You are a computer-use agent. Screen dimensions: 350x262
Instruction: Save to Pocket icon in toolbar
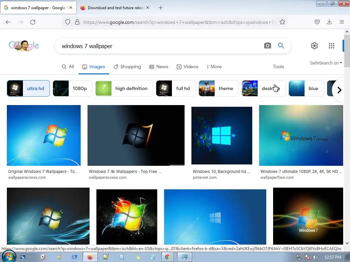click(317, 22)
